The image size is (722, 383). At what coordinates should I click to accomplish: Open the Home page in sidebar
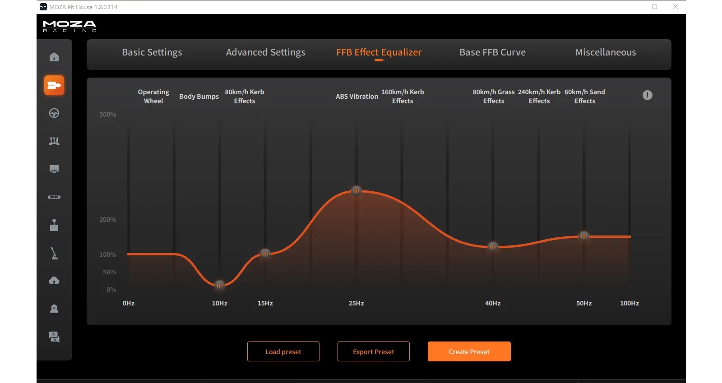54,57
